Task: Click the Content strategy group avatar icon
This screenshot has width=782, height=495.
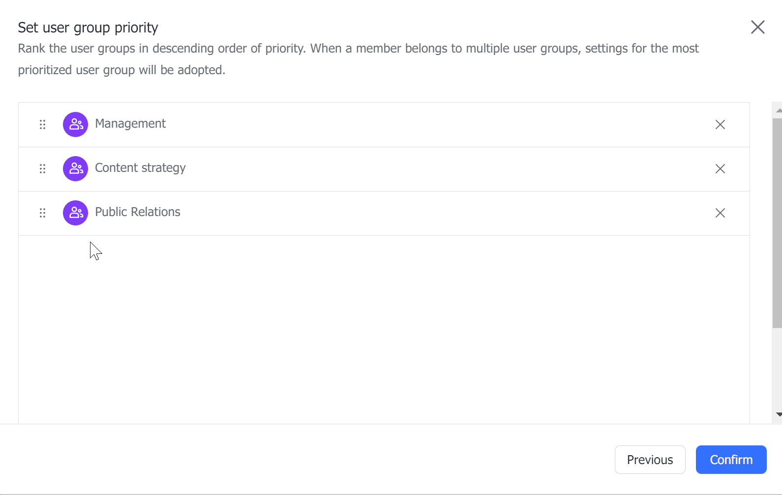Action: point(75,168)
